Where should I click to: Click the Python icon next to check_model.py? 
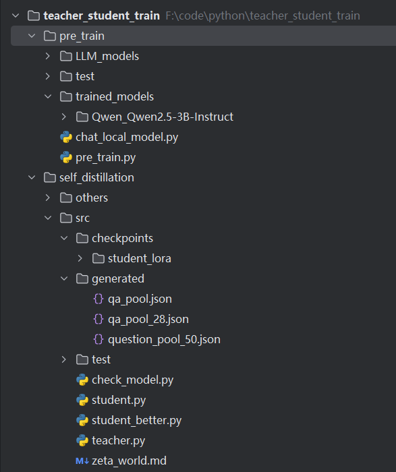(x=82, y=380)
